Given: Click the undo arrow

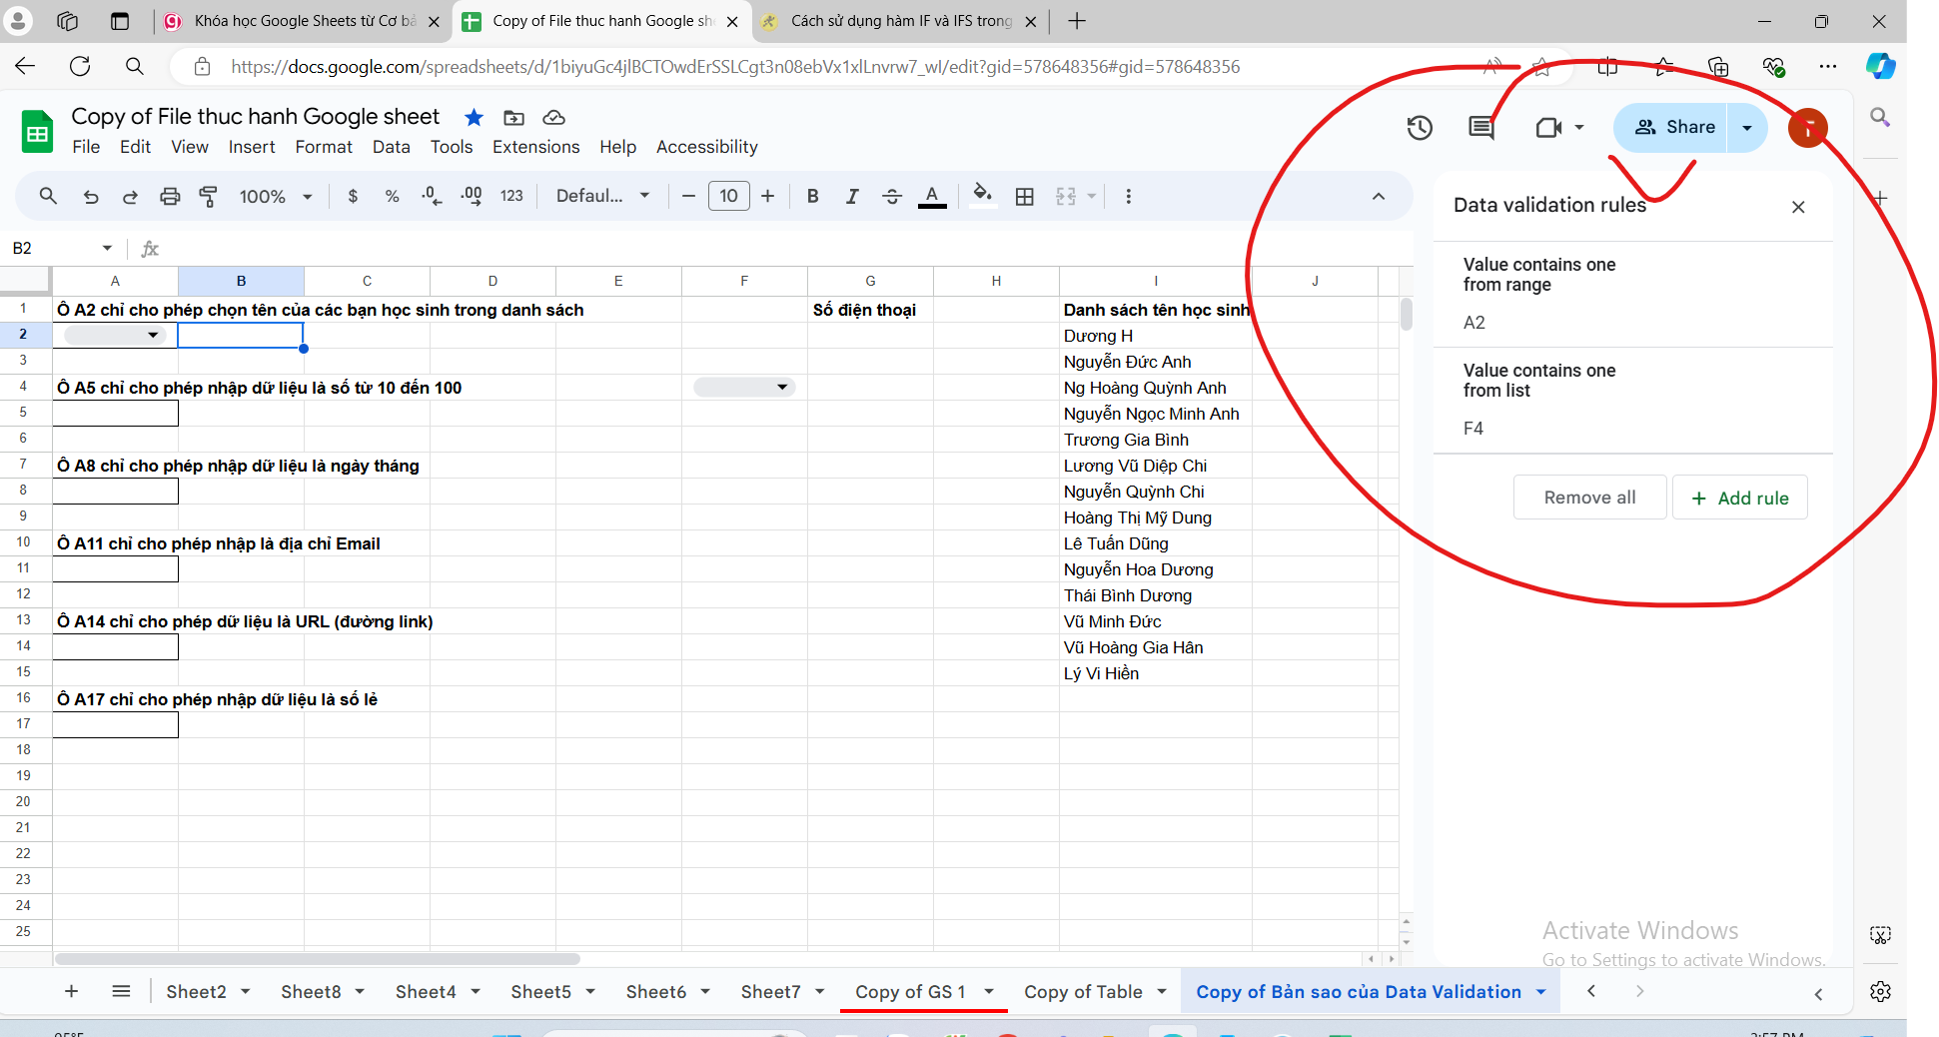Looking at the screenshot, I should [x=91, y=197].
